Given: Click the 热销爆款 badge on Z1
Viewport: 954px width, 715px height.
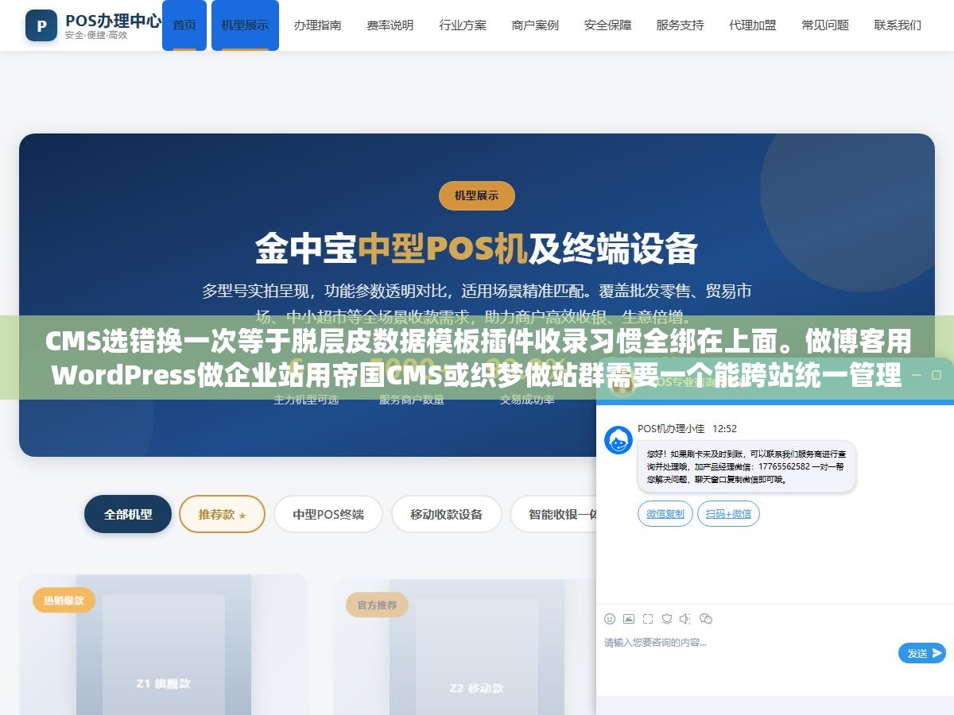Looking at the screenshot, I should tap(64, 600).
